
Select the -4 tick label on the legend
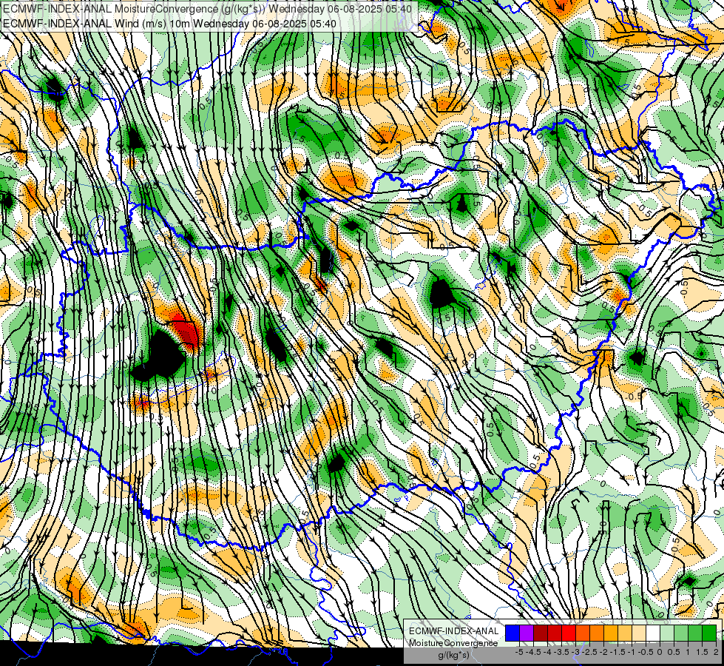click(547, 652)
